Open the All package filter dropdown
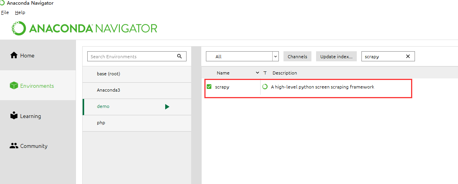 click(242, 56)
